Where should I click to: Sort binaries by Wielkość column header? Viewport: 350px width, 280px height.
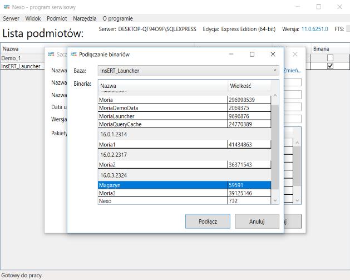(x=249, y=86)
